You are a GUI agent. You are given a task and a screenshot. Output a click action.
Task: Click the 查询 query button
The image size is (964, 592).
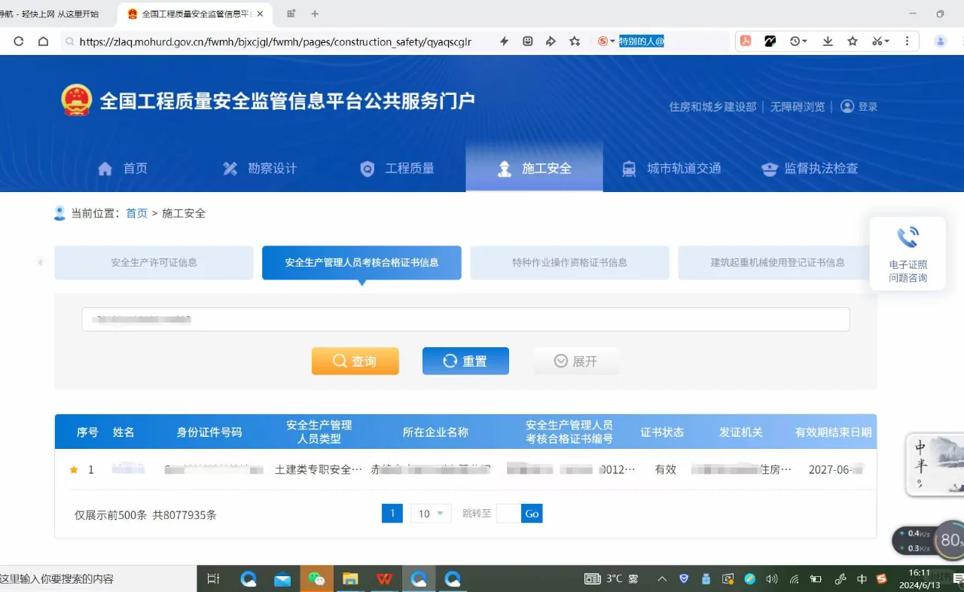point(355,361)
